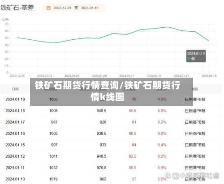Click 日照港PB粉 in the 2024.01.11 row

[x=195, y=168]
